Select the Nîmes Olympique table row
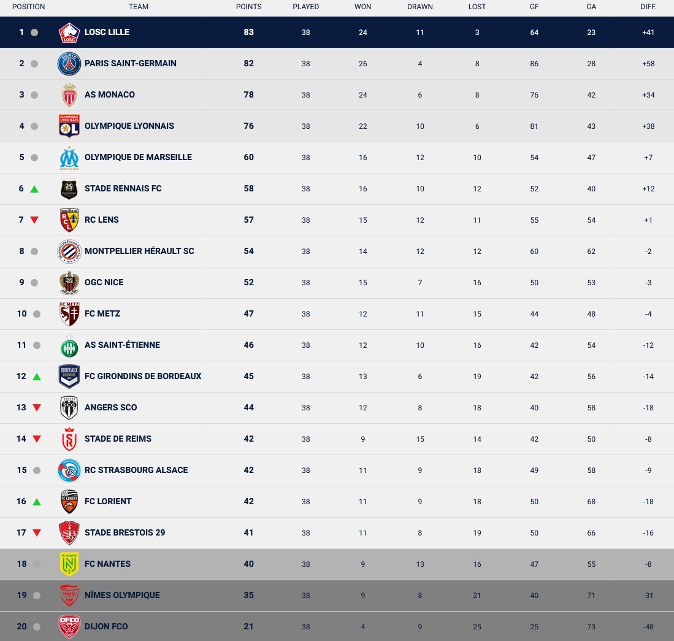 point(337,596)
